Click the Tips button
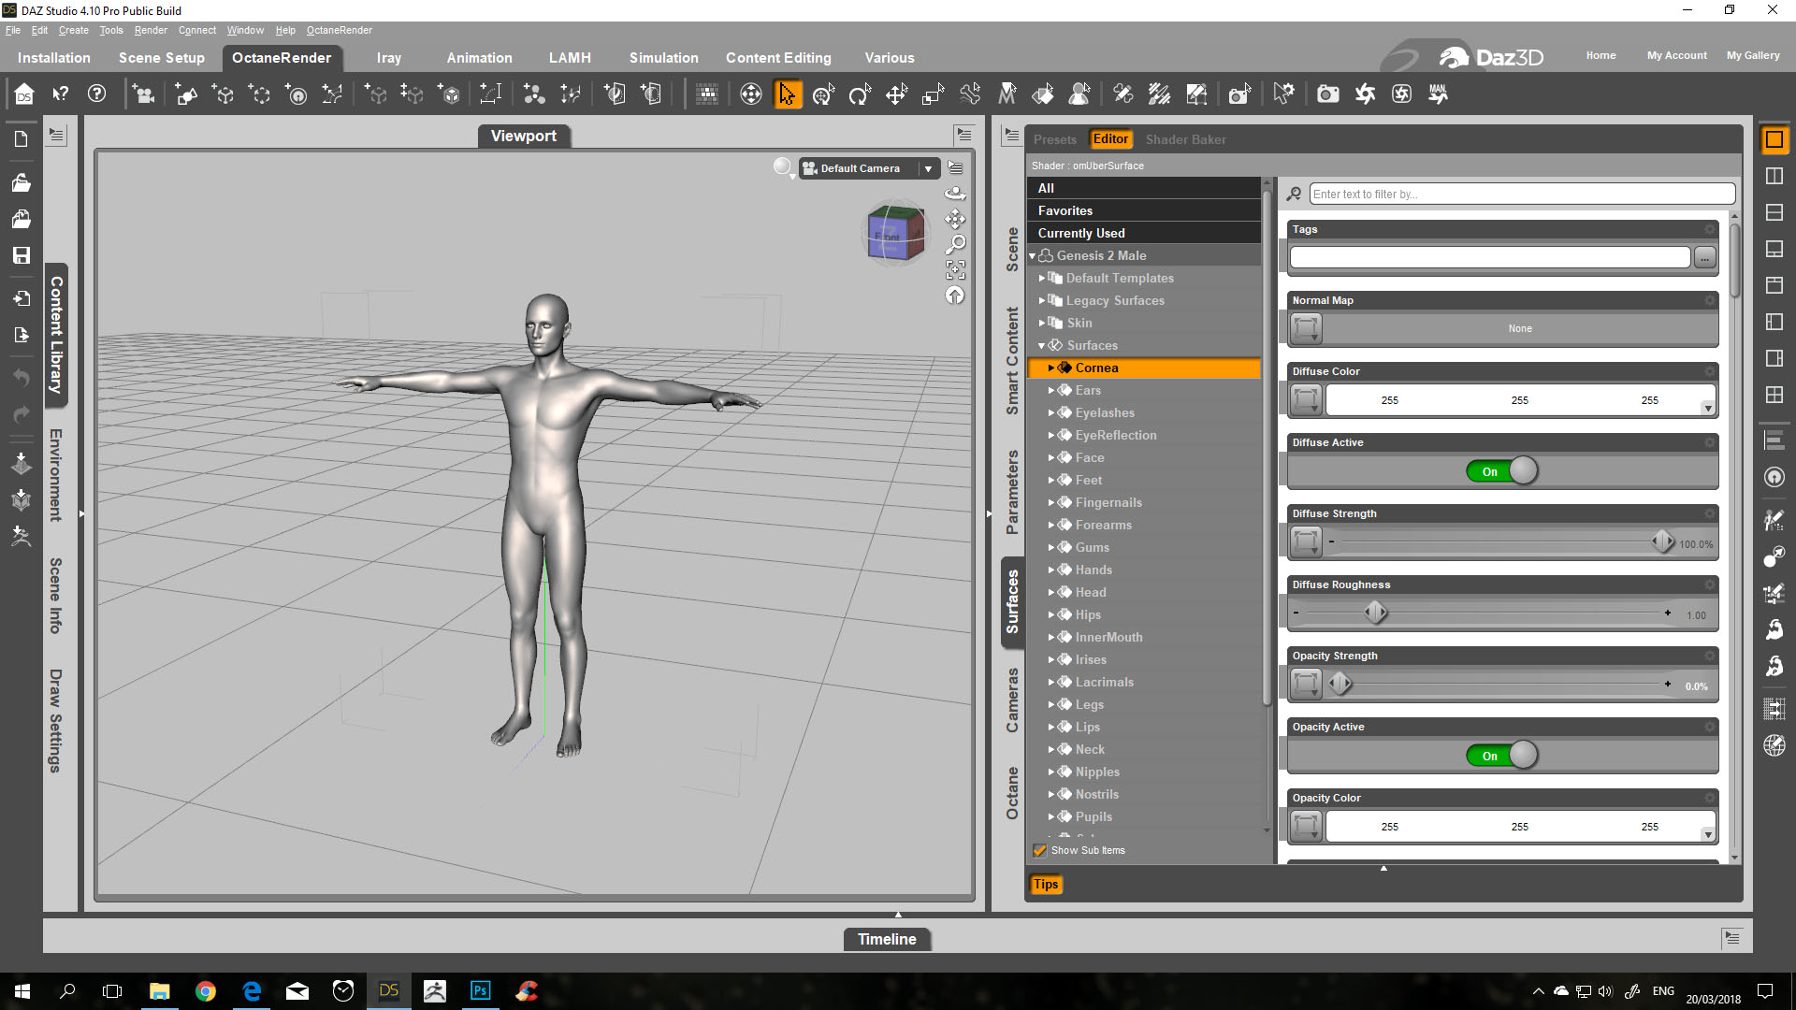This screenshot has width=1796, height=1010. (1046, 884)
